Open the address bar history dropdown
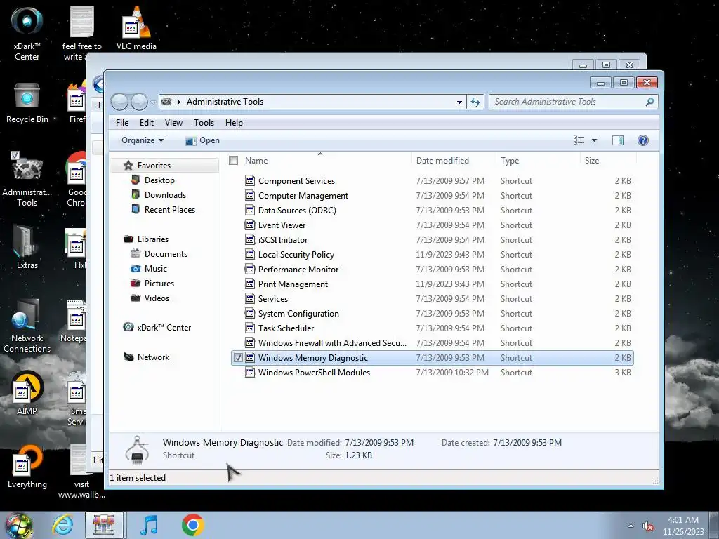 point(459,102)
